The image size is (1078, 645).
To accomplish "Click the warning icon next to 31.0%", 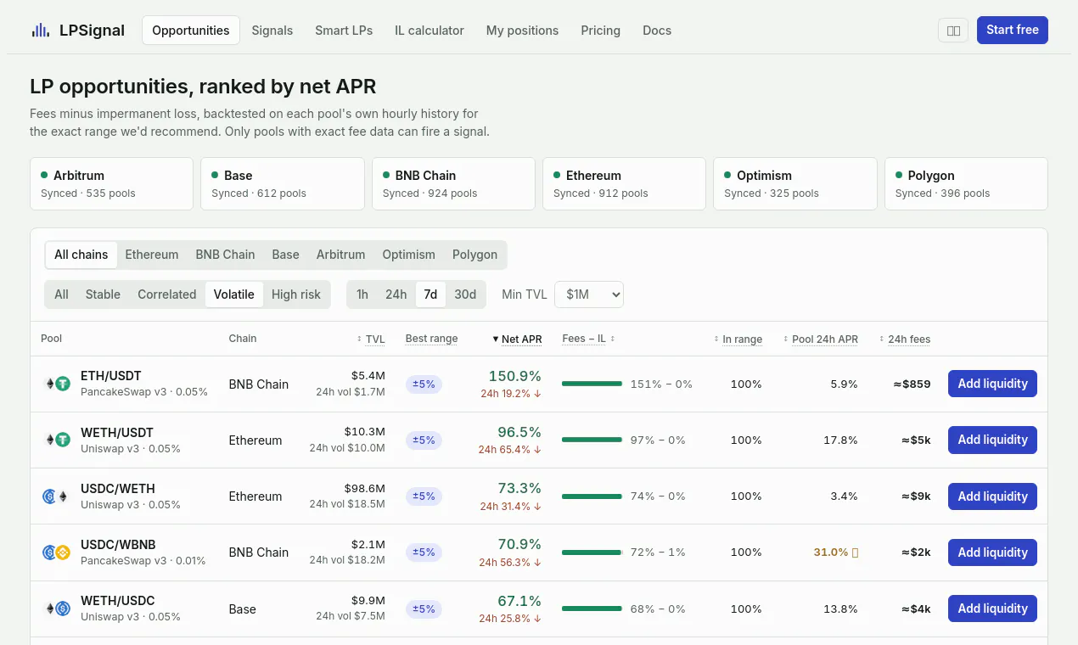I will pyautogui.click(x=855, y=552).
